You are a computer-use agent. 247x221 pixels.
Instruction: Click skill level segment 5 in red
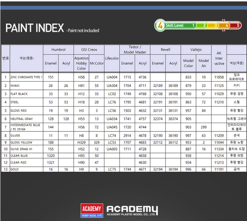[x=235, y=25]
